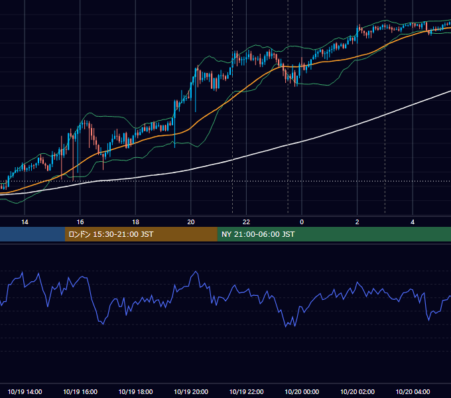Click the 2 hour axis label
Screen dimensions: 451x398
[x=357, y=222]
